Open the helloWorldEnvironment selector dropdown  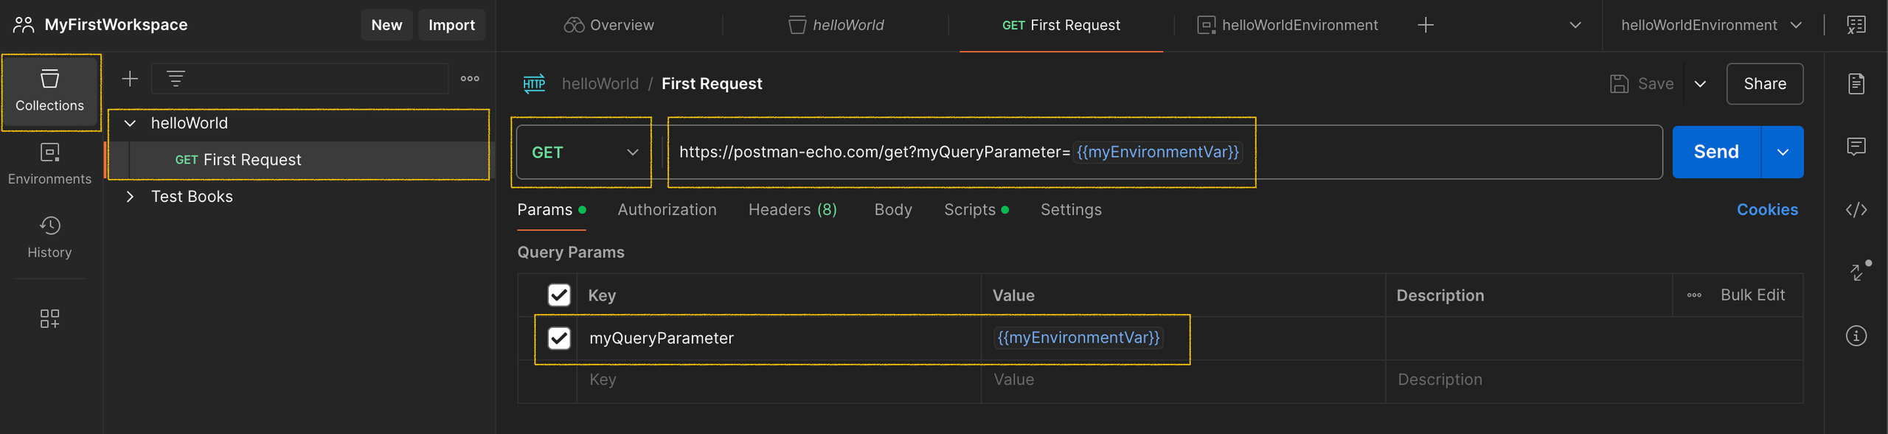[1711, 25]
